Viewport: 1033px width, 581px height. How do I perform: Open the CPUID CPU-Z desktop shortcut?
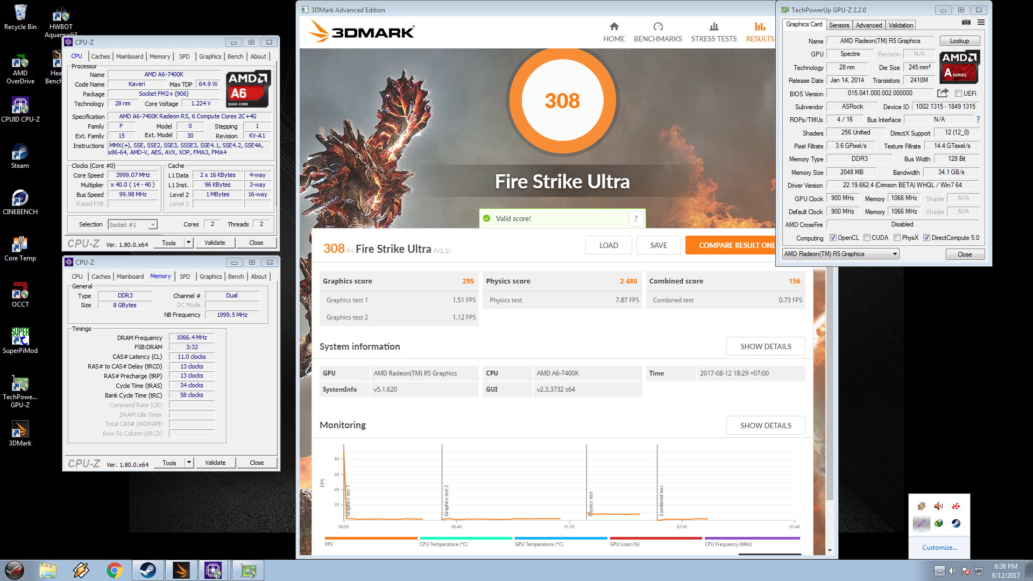click(x=20, y=109)
